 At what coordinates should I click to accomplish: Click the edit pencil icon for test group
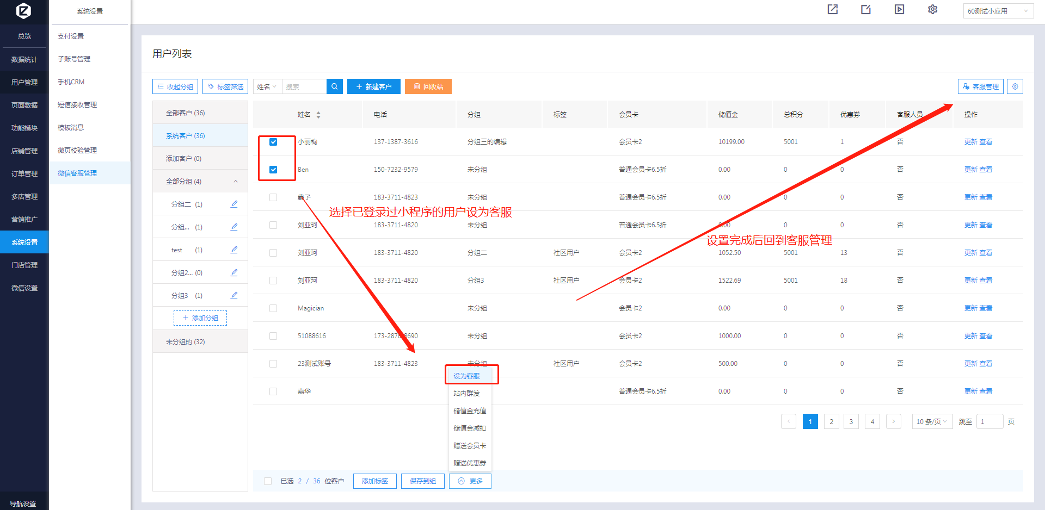(x=234, y=250)
